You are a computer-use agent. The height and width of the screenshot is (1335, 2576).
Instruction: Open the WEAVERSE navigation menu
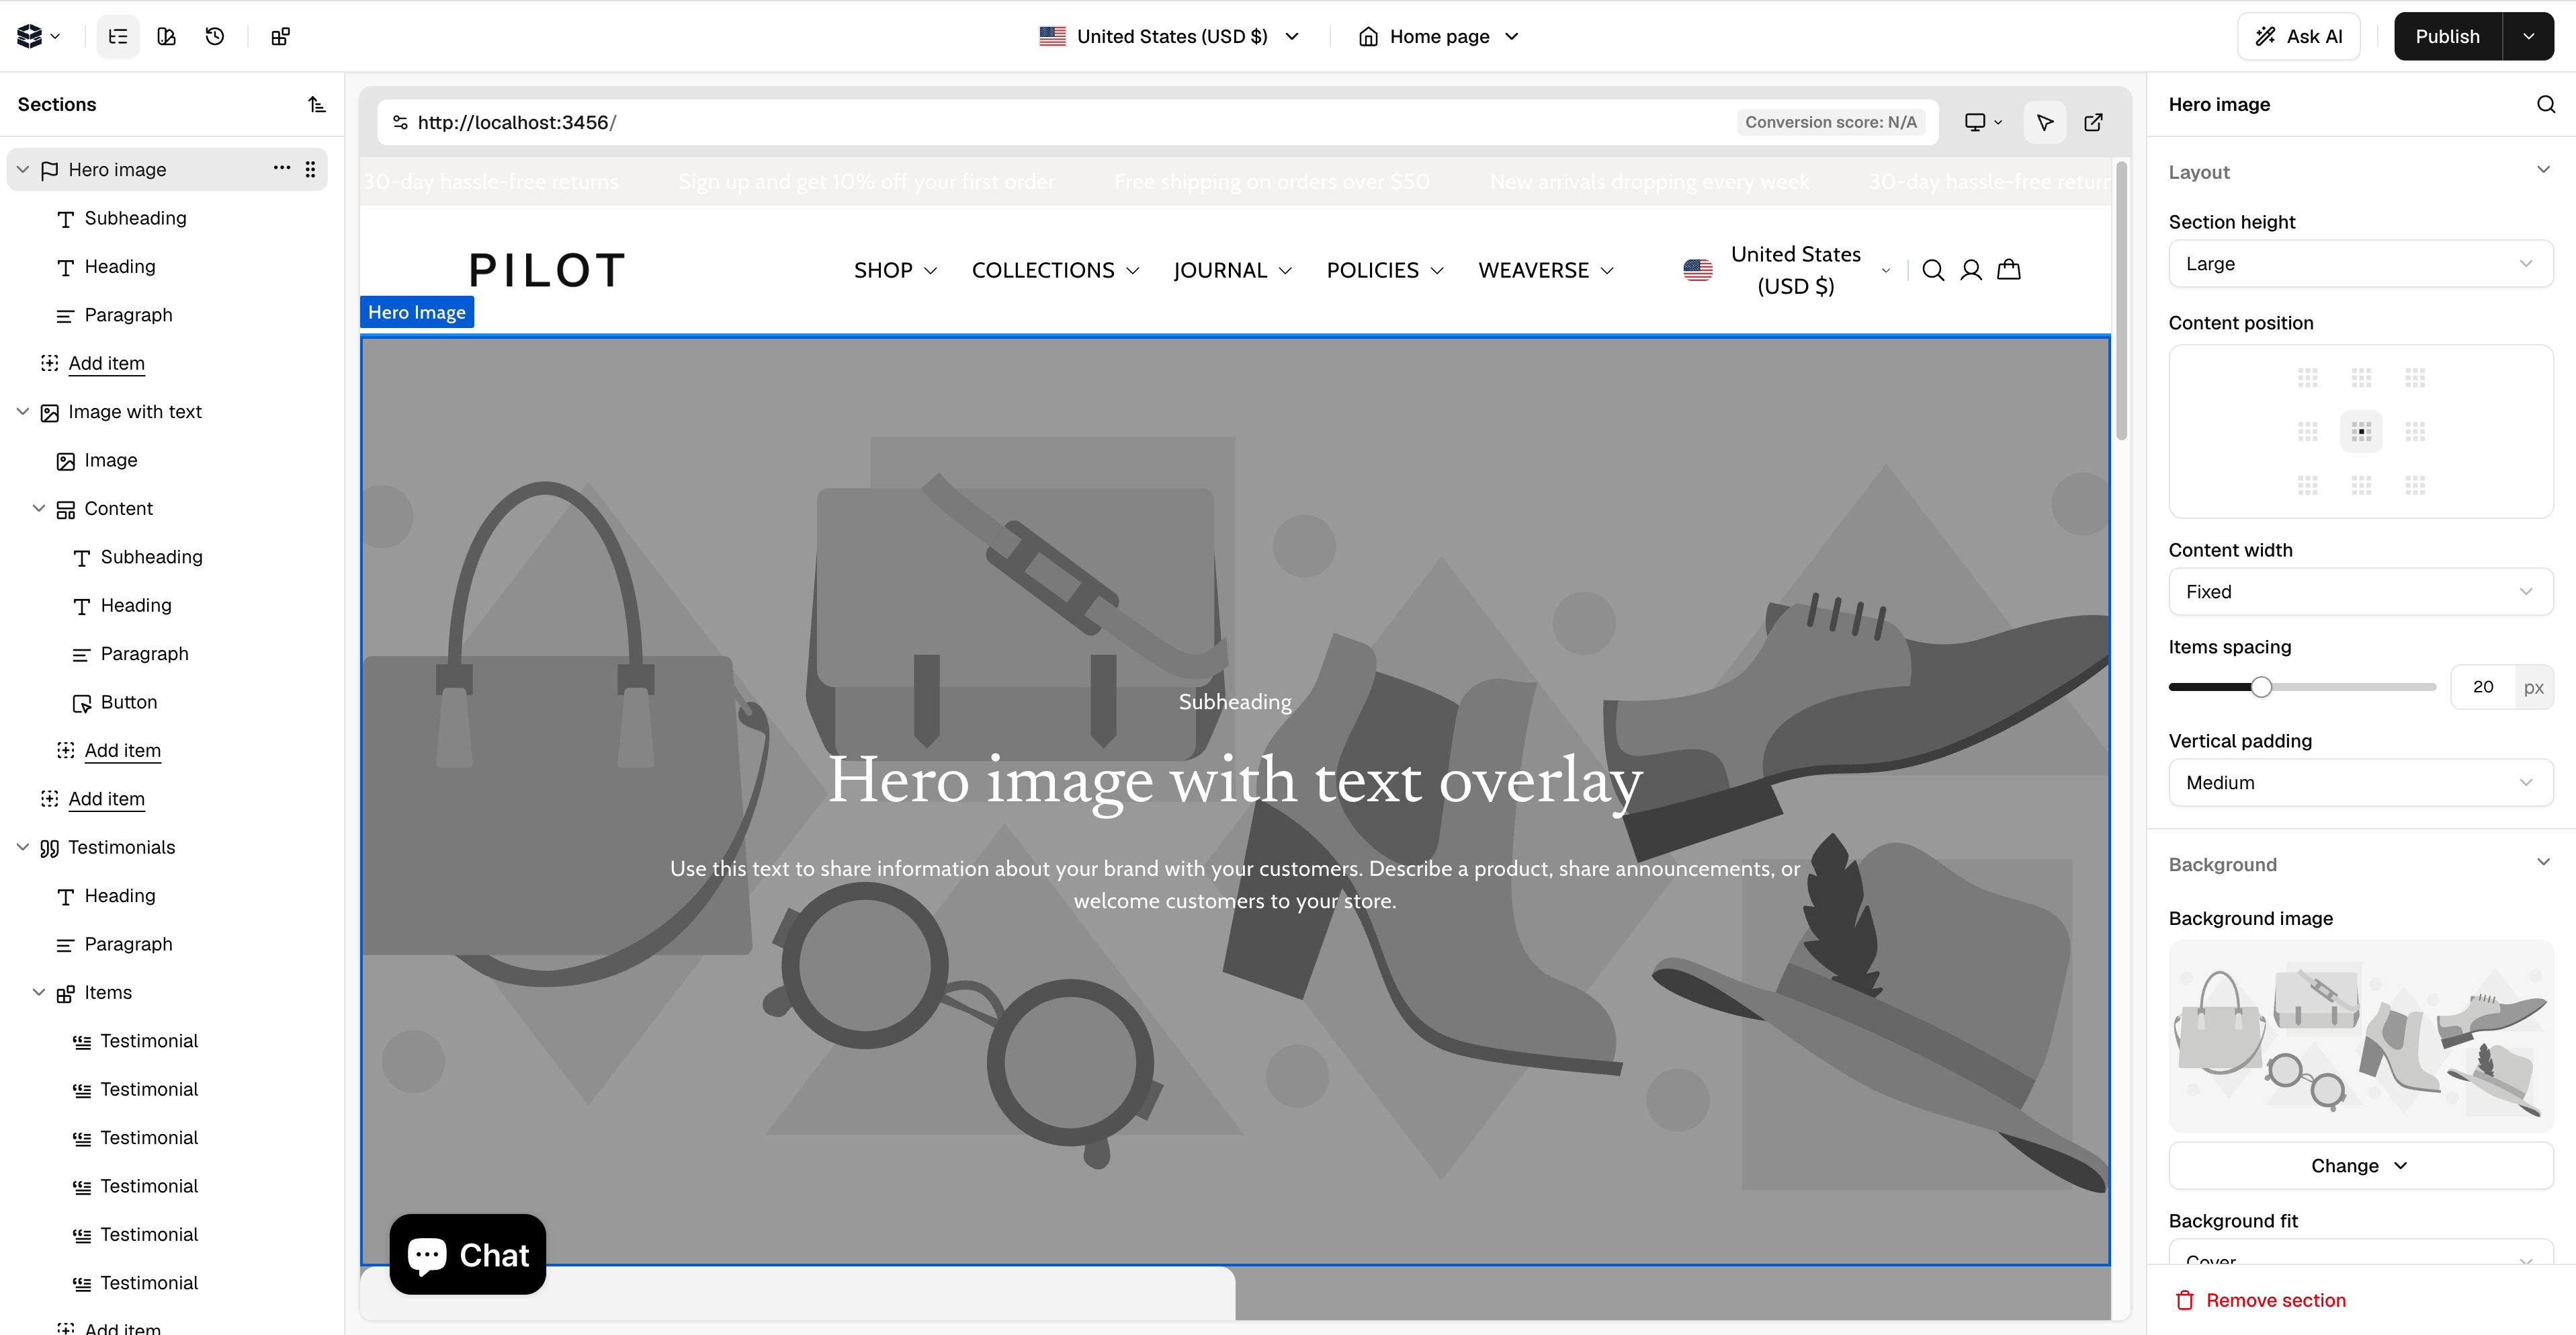(1546, 270)
